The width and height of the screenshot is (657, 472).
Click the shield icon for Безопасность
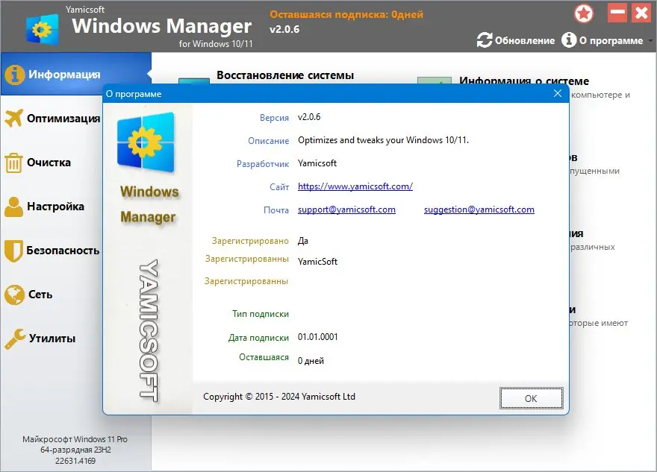pyautogui.click(x=13, y=251)
